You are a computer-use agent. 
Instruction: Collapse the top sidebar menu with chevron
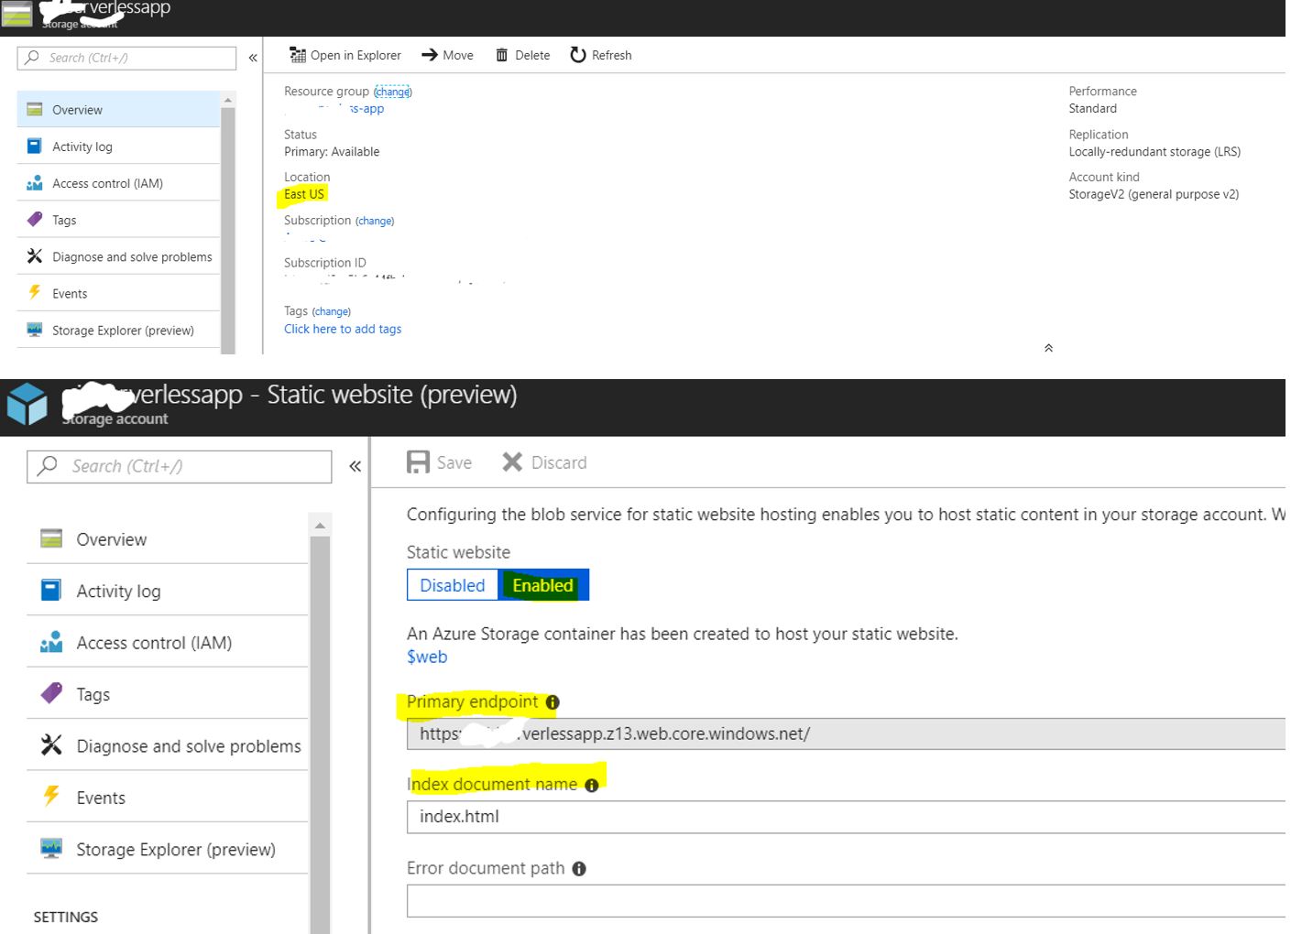point(253,58)
